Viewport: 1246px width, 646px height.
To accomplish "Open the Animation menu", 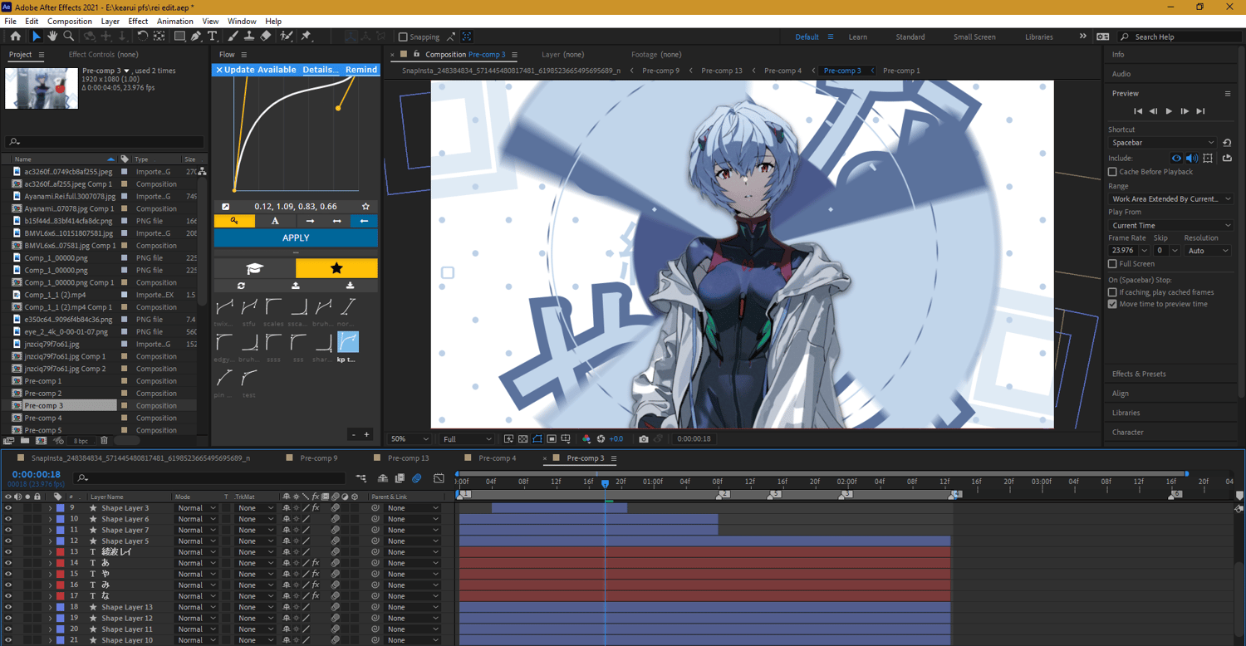I will tap(174, 21).
